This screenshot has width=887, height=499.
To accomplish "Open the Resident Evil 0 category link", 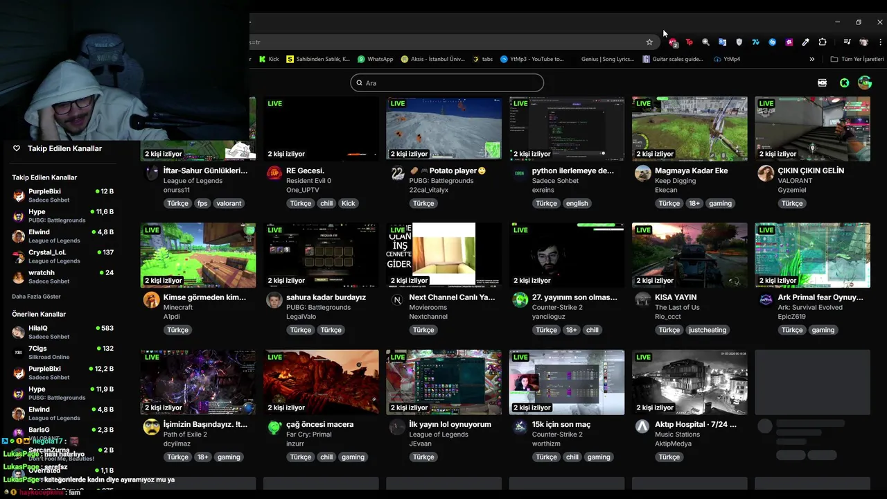I will click(x=308, y=181).
